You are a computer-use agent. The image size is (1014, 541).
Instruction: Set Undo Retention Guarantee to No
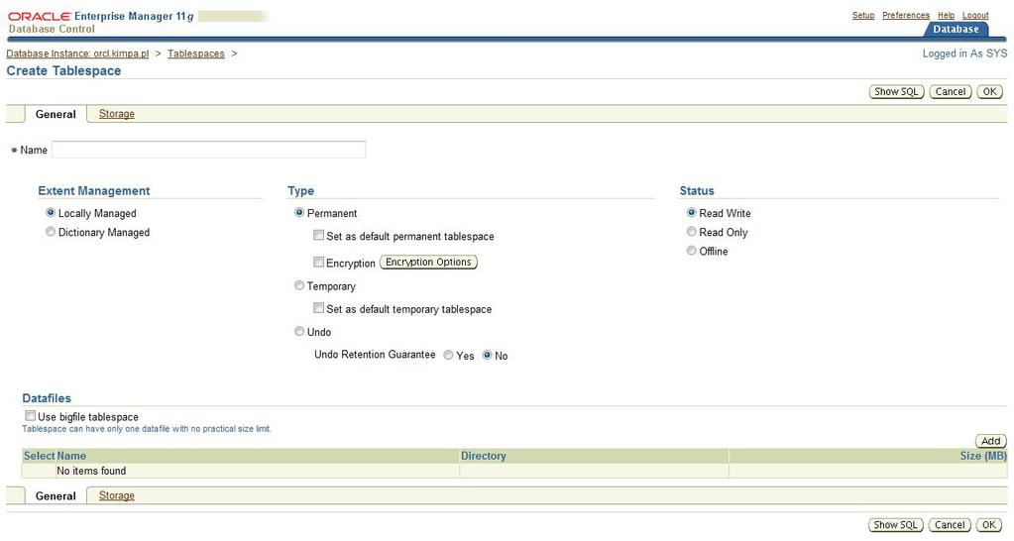click(x=487, y=355)
